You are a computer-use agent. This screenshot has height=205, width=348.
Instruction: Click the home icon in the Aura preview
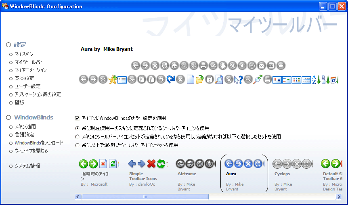[x=174, y=66]
